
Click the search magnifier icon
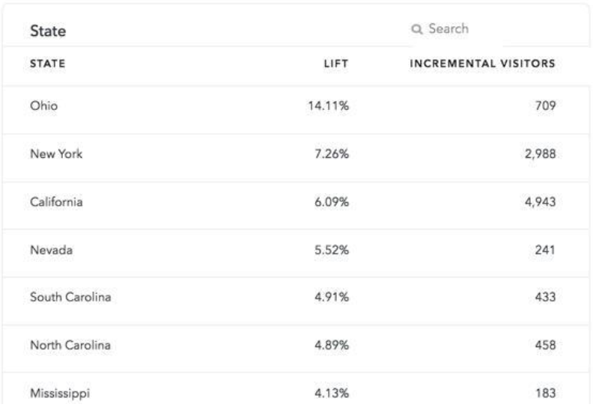click(417, 29)
